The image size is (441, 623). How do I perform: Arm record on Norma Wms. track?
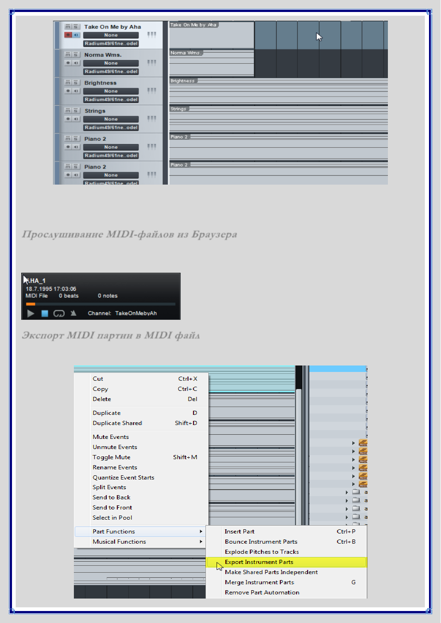click(68, 63)
